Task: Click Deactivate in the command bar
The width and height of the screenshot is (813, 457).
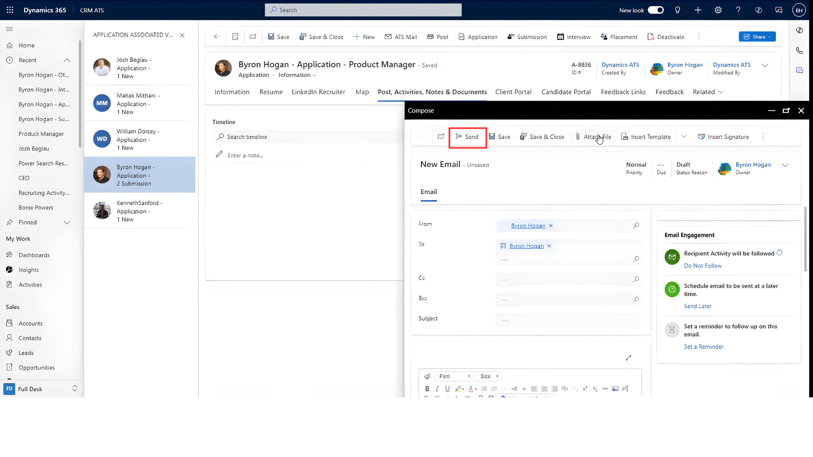Action: [666, 37]
